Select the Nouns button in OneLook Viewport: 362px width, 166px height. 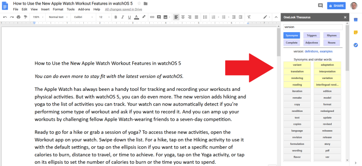(x=332, y=43)
